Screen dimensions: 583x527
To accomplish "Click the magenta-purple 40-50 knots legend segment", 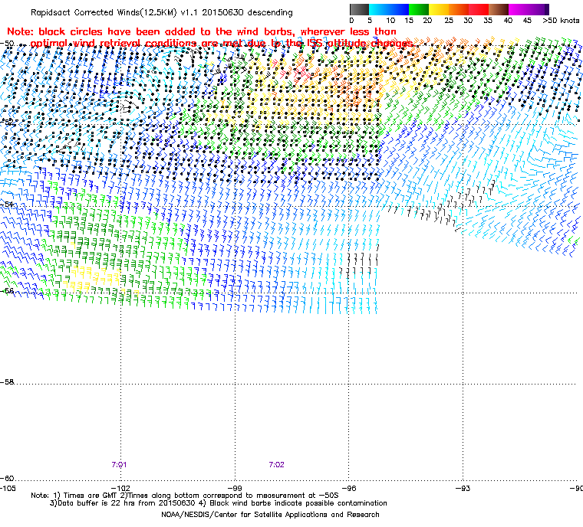I will click(529, 9).
